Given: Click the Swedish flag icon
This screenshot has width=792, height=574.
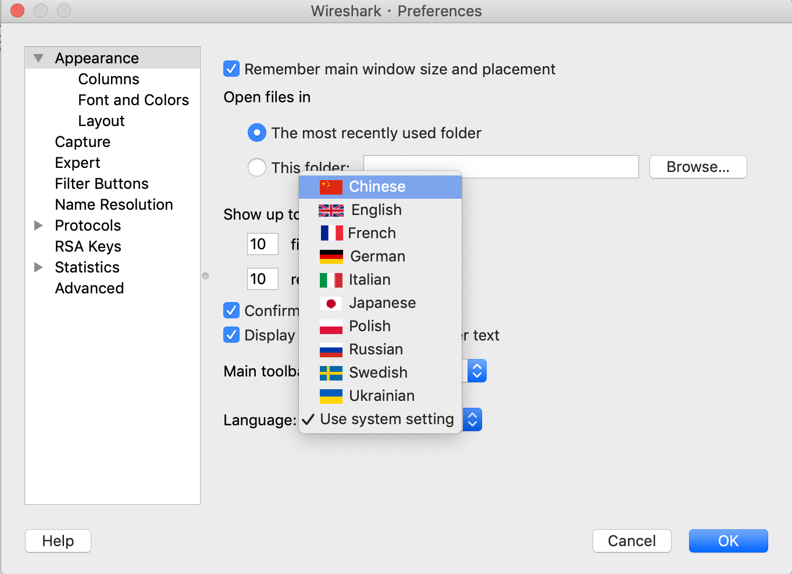Looking at the screenshot, I should tap(331, 373).
